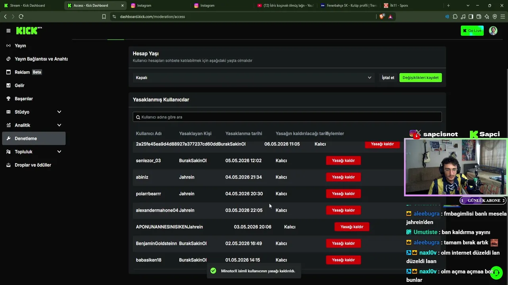
Task: Go back to the previous page
Action: [5, 17]
